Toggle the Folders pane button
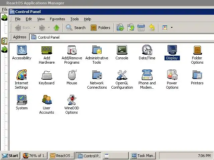This screenshot has height=160, width=214. [x=100, y=28]
